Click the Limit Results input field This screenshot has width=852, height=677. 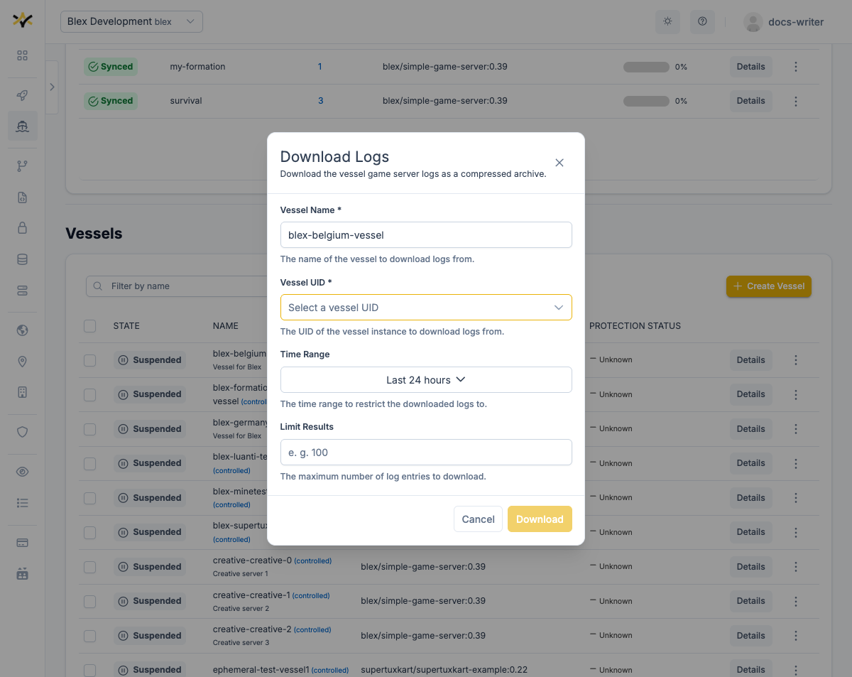coord(426,453)
